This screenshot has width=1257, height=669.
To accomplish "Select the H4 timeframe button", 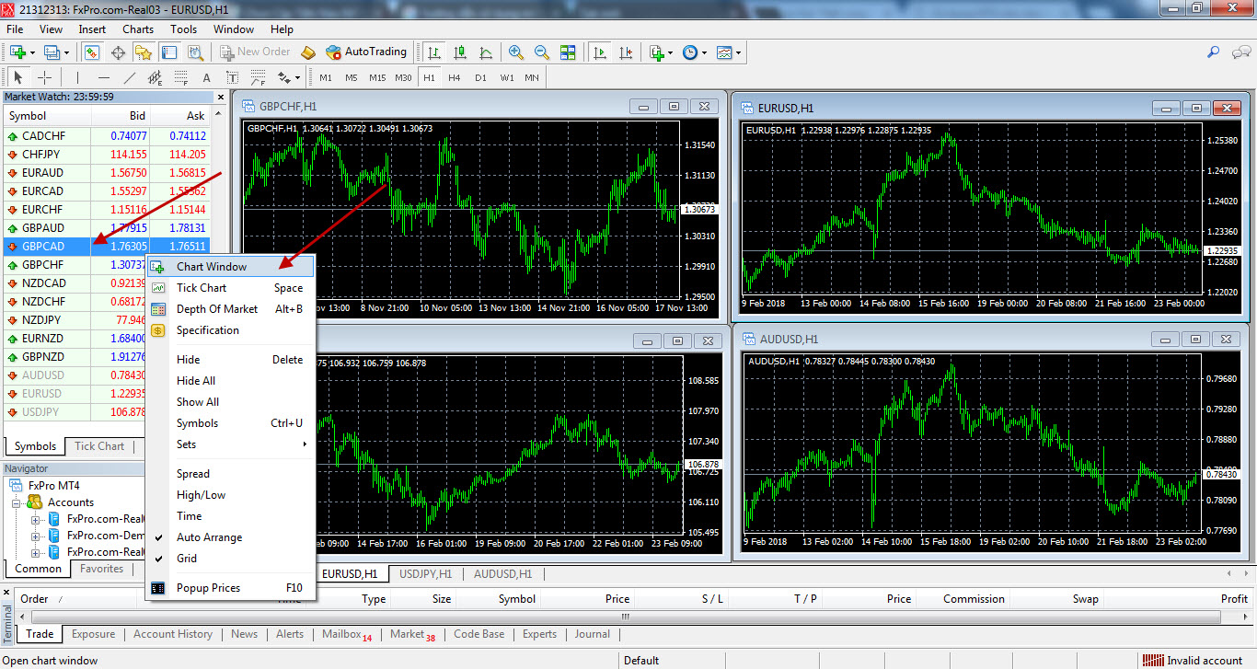I will 455,77.
